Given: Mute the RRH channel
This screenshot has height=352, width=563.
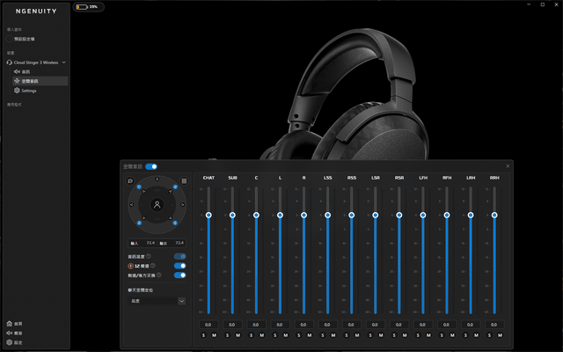Looking at the screenshot, I should [x=500, y=335].
